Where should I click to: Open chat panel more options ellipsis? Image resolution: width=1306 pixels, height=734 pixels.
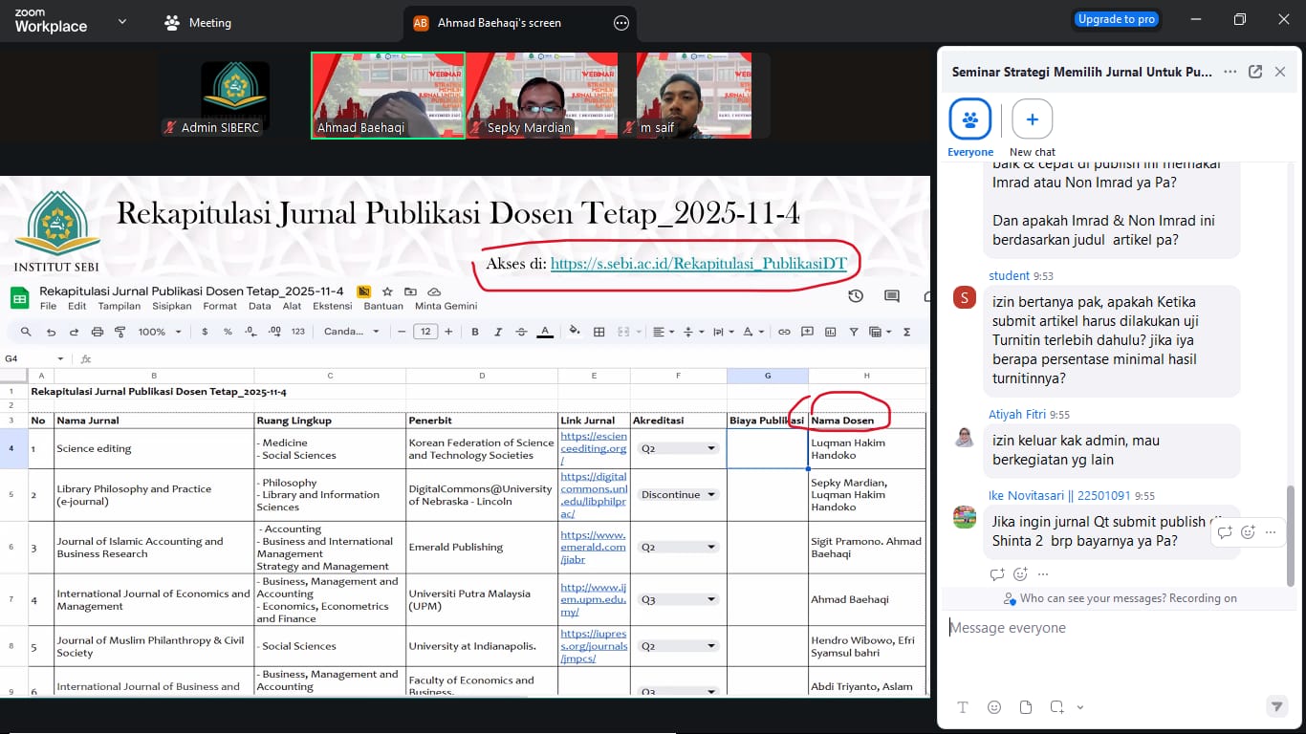[x=1230, y=72]
